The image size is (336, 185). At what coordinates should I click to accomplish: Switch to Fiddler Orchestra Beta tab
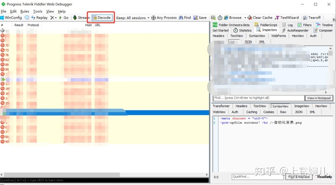pyautogui.click(x=231, y=25)
